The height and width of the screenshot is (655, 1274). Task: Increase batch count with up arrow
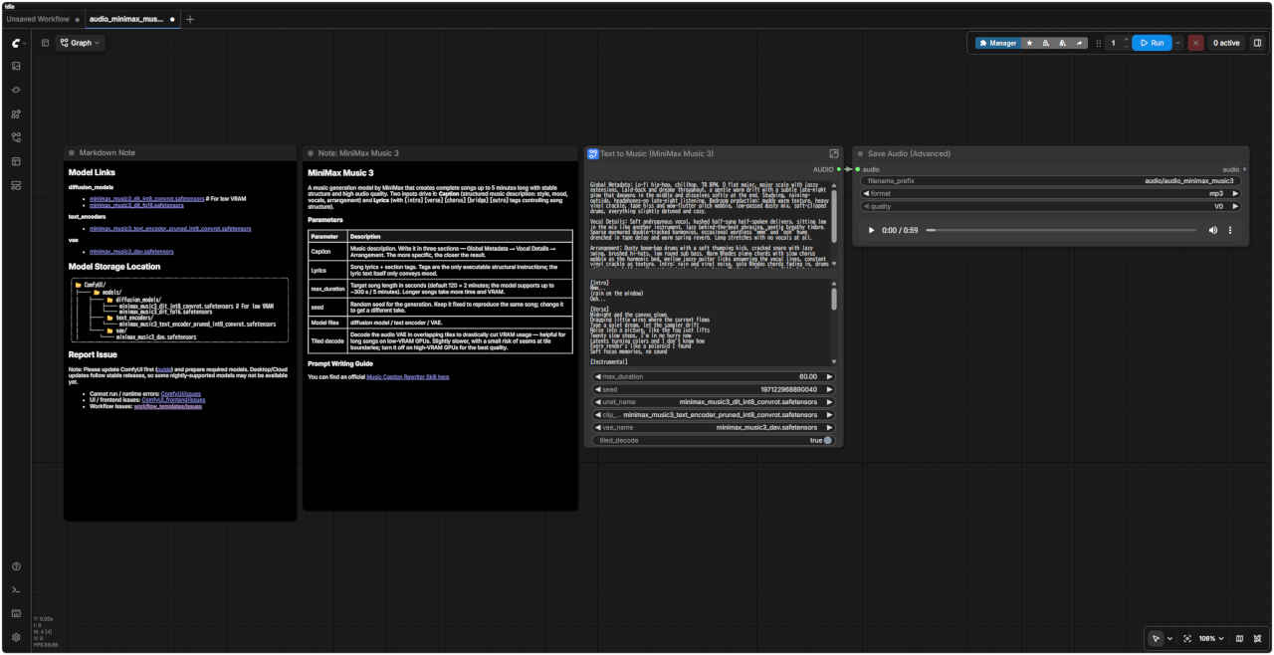click(x=1126, y=40)
